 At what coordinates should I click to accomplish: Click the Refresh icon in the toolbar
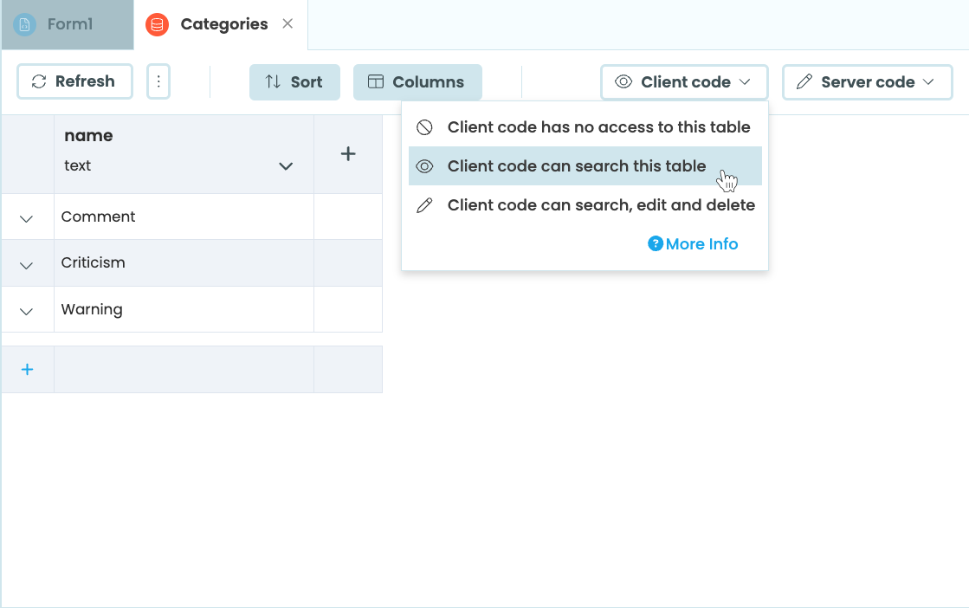tap(38, 81)
